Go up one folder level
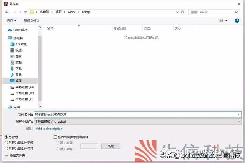This screenshot has height=163, width=245. tap(26, 12)
